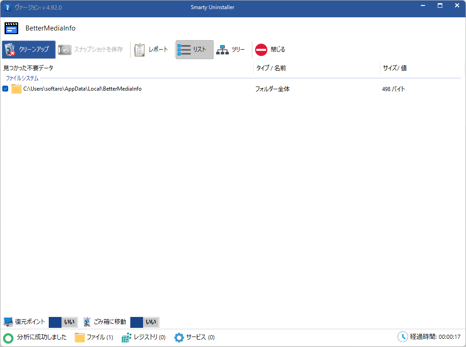Click the レジストリ (0) status icon

tap(127, 337)
